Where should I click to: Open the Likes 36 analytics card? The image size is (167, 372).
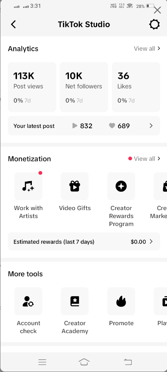[x=136, y=87]
